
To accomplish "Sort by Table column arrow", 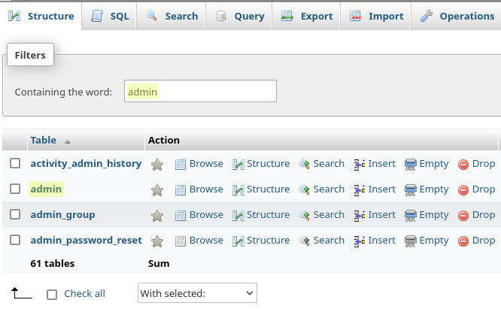I will [x=67, y=142].
